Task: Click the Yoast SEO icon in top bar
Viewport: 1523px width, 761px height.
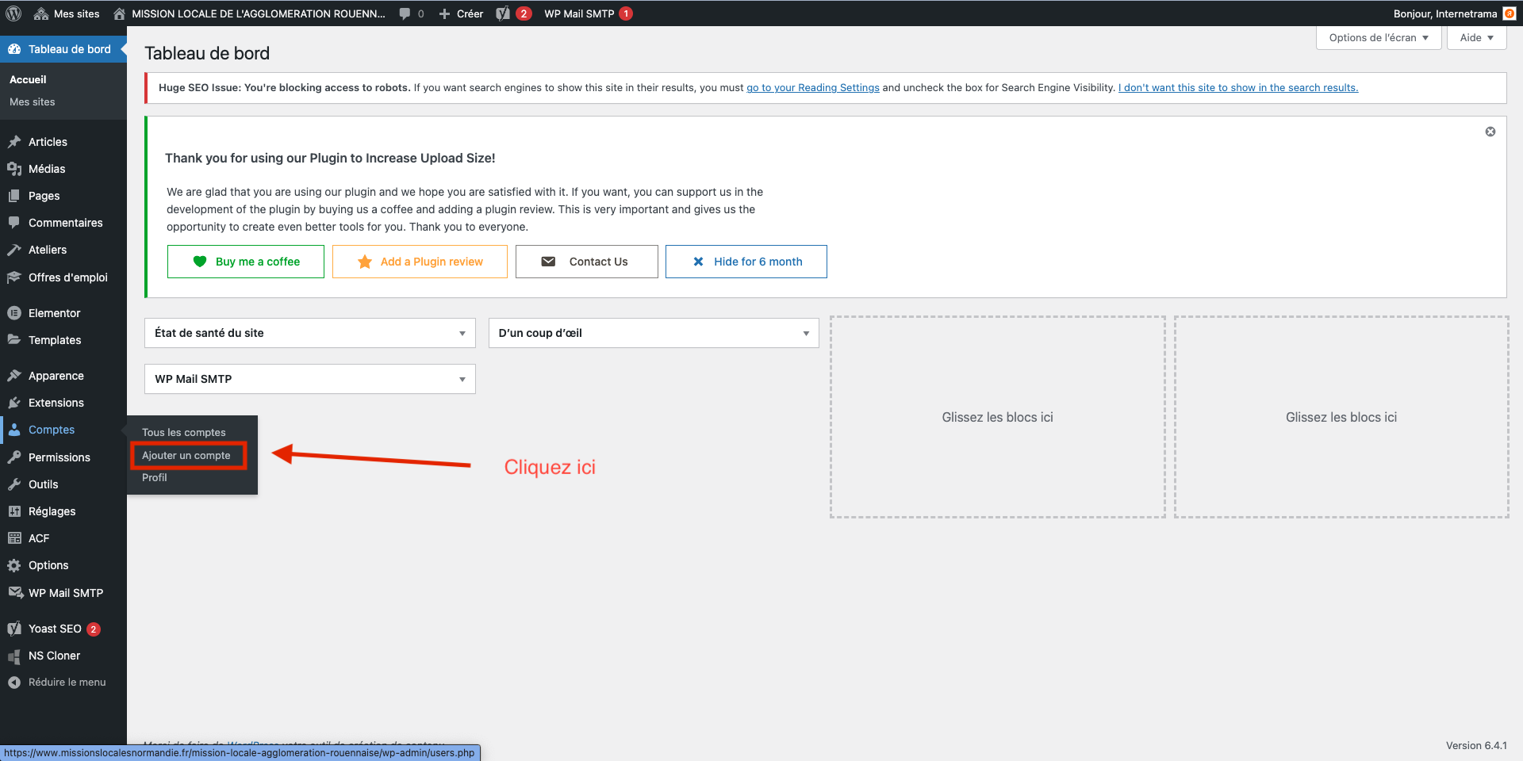Action: [503, 13]
